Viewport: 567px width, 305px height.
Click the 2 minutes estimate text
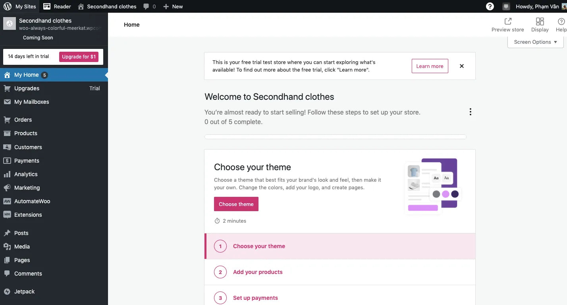click(234, 221)
